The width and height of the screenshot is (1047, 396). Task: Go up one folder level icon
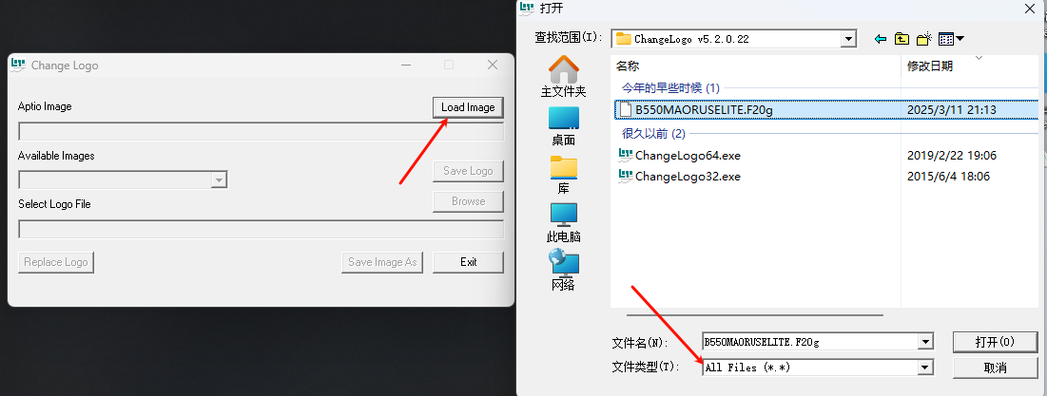pos(902,39)
